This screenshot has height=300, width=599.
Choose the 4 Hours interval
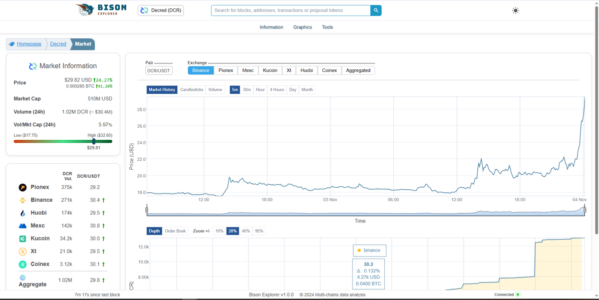[x=277, y=90]
